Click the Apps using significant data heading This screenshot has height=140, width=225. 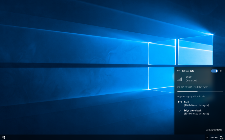(191, 96)
